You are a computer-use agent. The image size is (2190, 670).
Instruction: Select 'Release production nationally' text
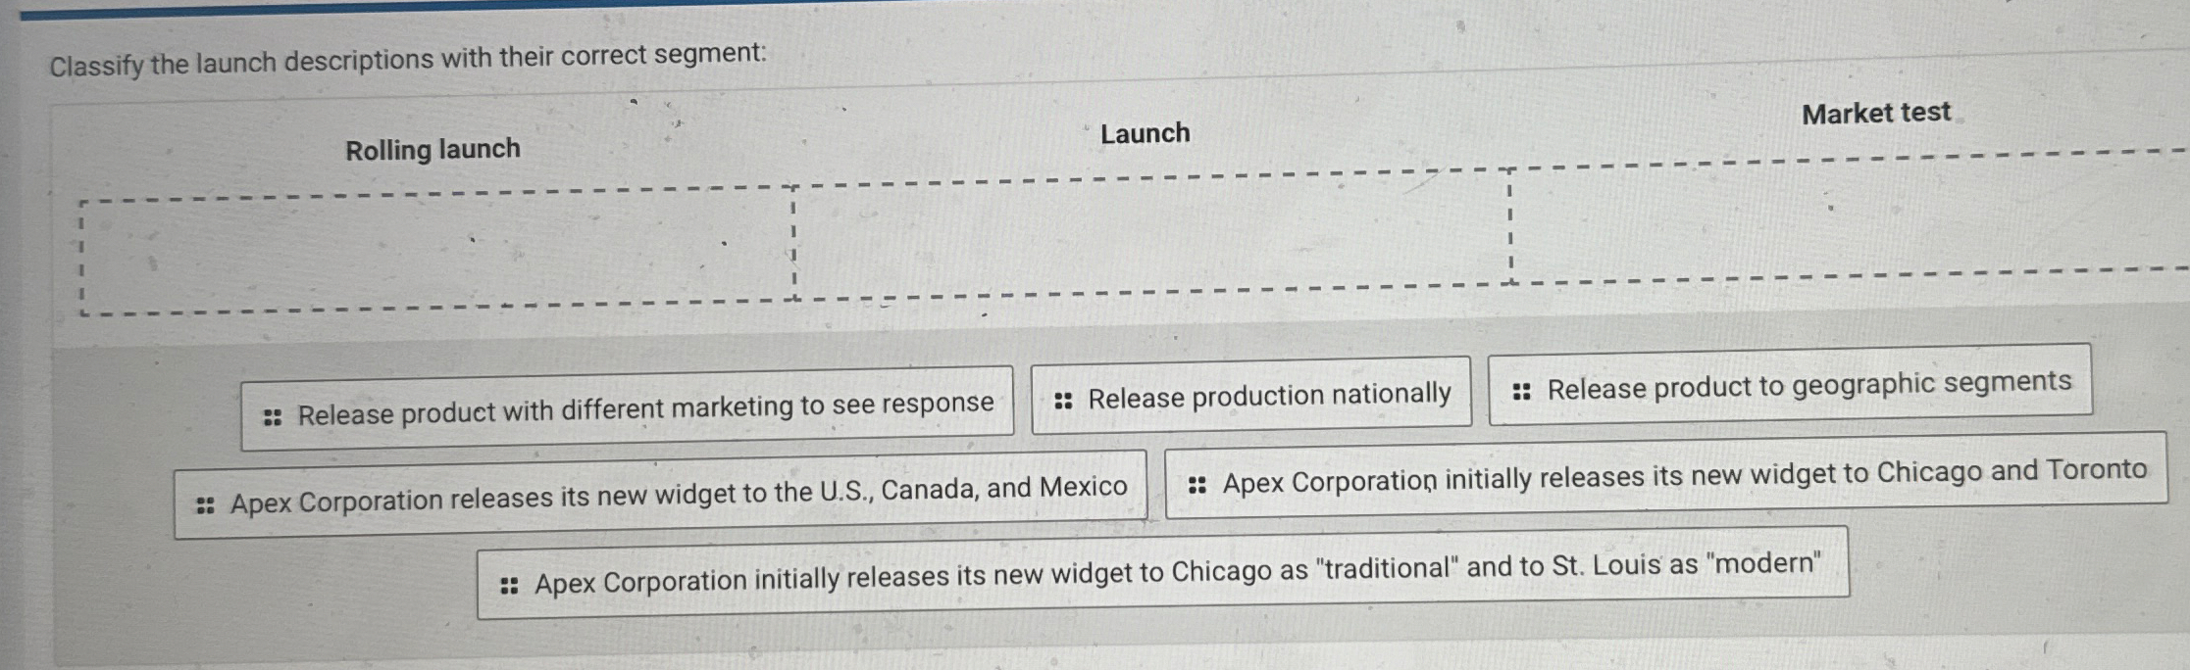(x=1269, y=396)
